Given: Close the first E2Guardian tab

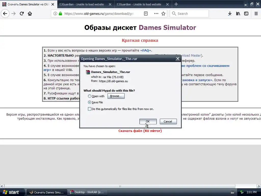Looking at the screenshot, I should tap(110, 4).
